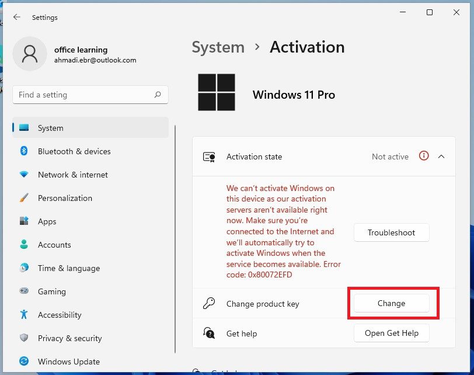This screenshot has width=474, height=375.
Task: Select the Network & internet Wi-Fi icon
Action: point(24,175)
